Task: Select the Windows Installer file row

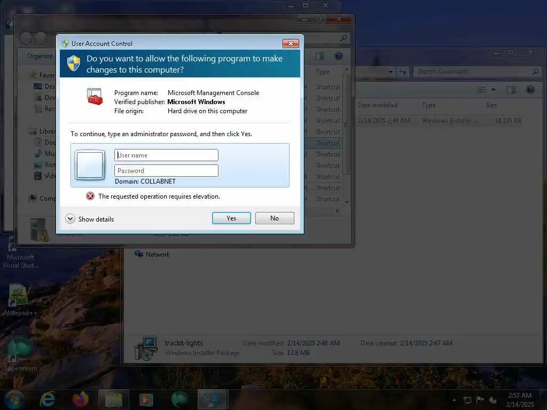Action: pyautogui.click(x=439, y=121)
